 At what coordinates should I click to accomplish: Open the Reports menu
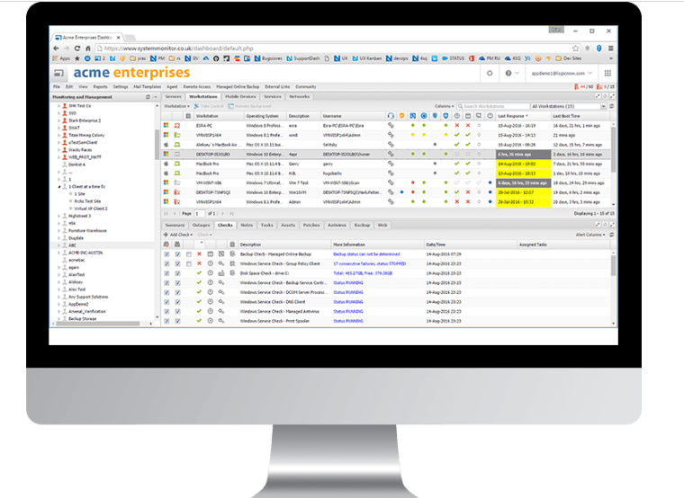(x=100, y=86)
